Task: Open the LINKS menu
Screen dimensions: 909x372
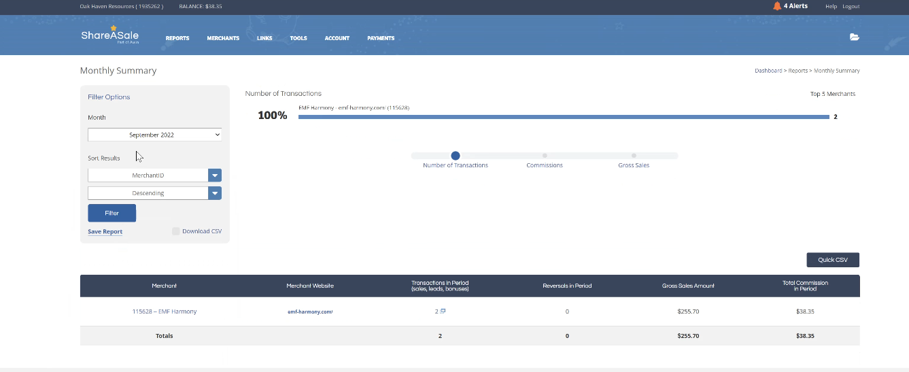Action: tap(264, 38)
